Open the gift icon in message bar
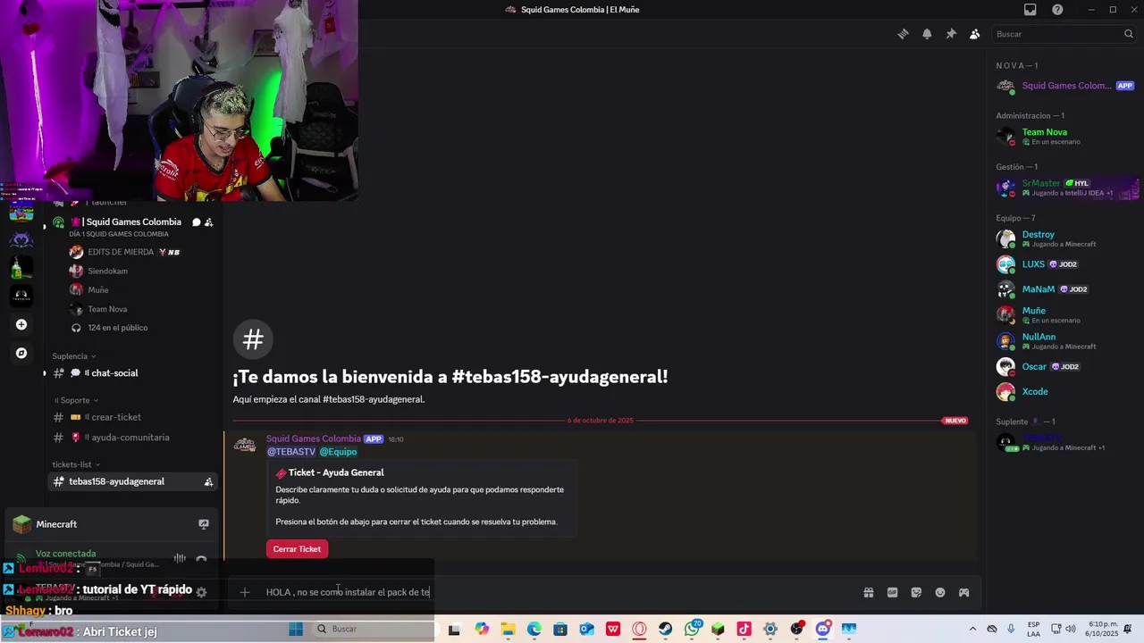Viewport: 1144px width, 643px height. point(868,592)
